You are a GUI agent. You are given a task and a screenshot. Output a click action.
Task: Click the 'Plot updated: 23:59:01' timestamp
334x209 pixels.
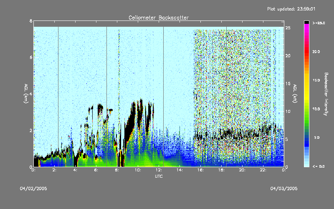(x=291, y=9)
